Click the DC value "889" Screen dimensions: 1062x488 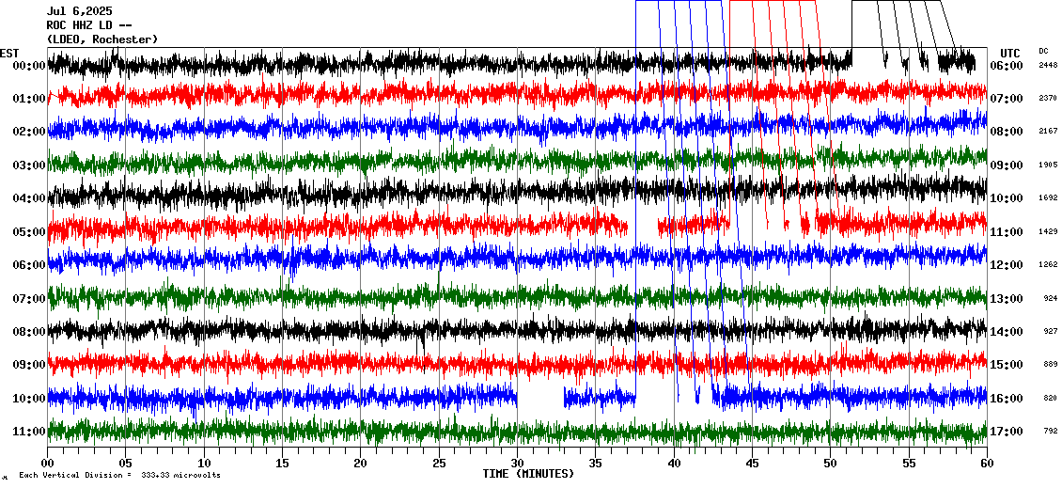point(1051,364)
